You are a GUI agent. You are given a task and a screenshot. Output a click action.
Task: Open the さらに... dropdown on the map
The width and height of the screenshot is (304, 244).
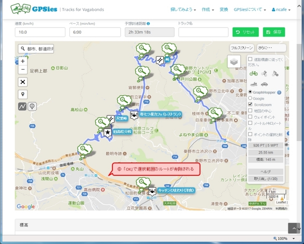(271, 48)
